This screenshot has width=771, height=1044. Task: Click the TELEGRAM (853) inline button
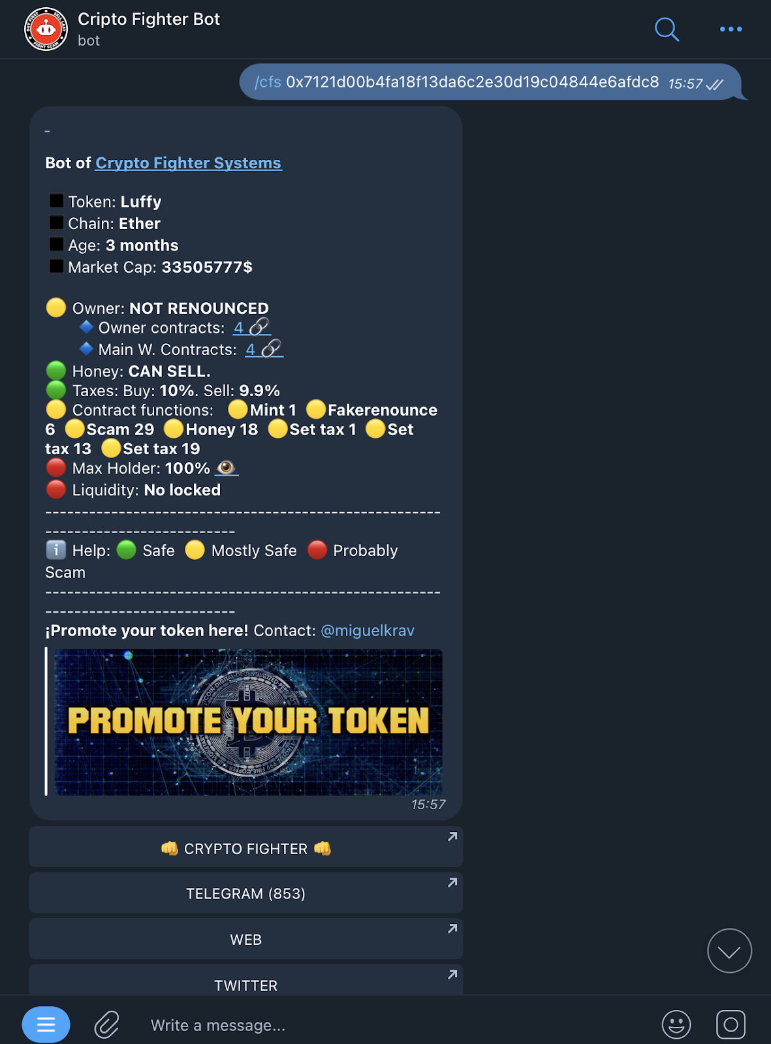(x=246, y=893)
